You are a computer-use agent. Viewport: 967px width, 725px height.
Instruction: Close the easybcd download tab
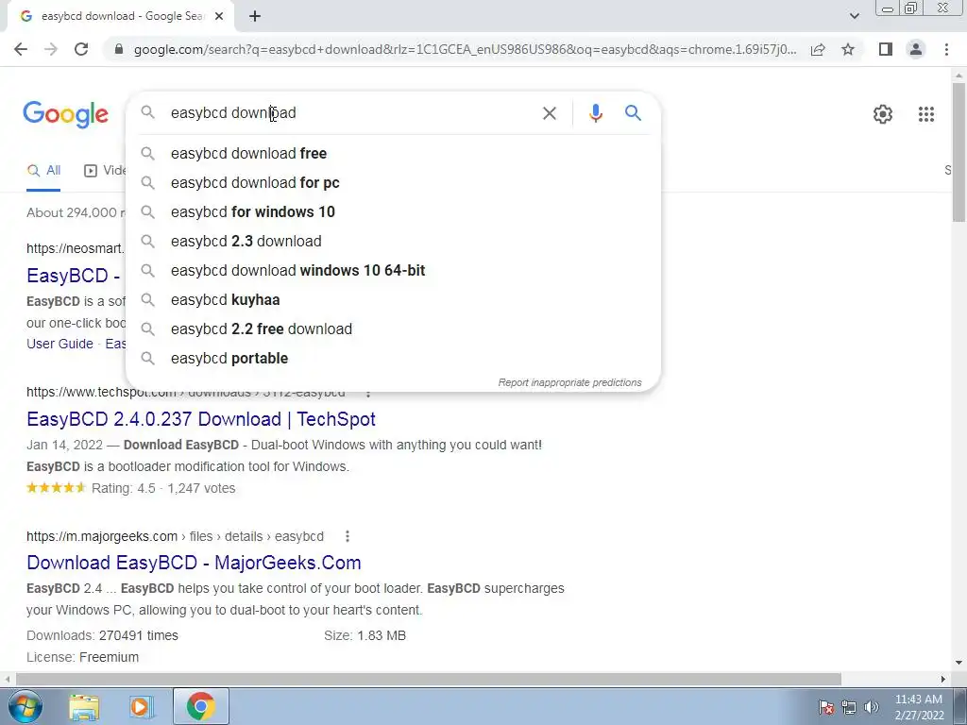(219, 17)
